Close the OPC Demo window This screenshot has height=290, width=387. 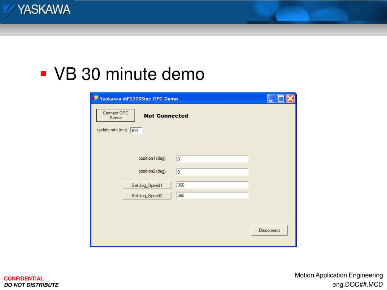pos(290,99)
